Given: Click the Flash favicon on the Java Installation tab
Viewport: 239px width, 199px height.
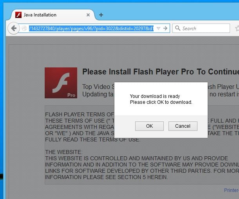Looking at the screenshot, I should point(18,15).
